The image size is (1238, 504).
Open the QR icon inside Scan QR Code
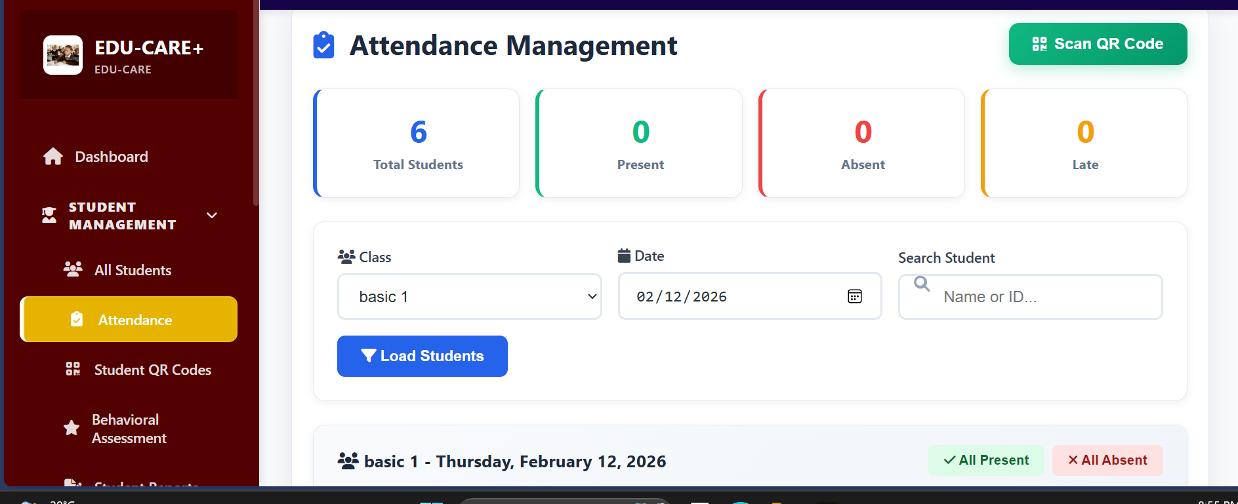pyautogui.click(x=1039, y=43)
